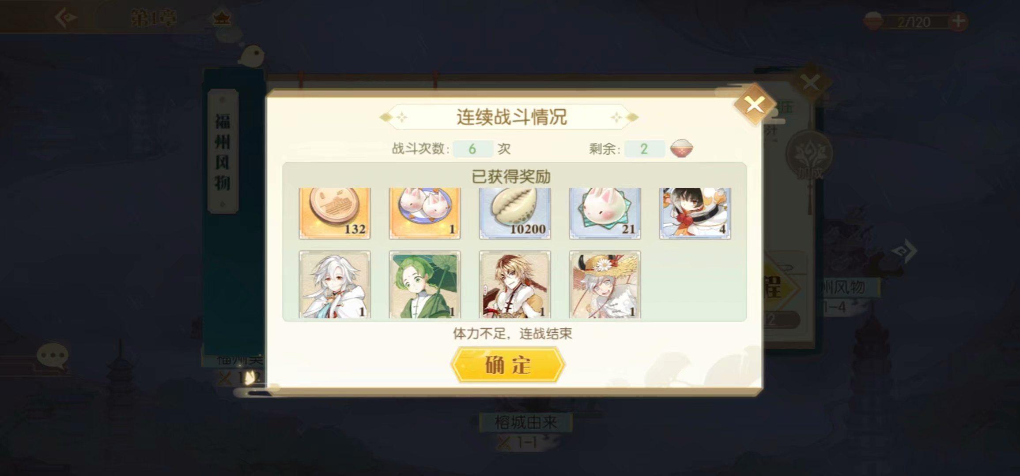Go to next chapter arrow

[904, 251]
